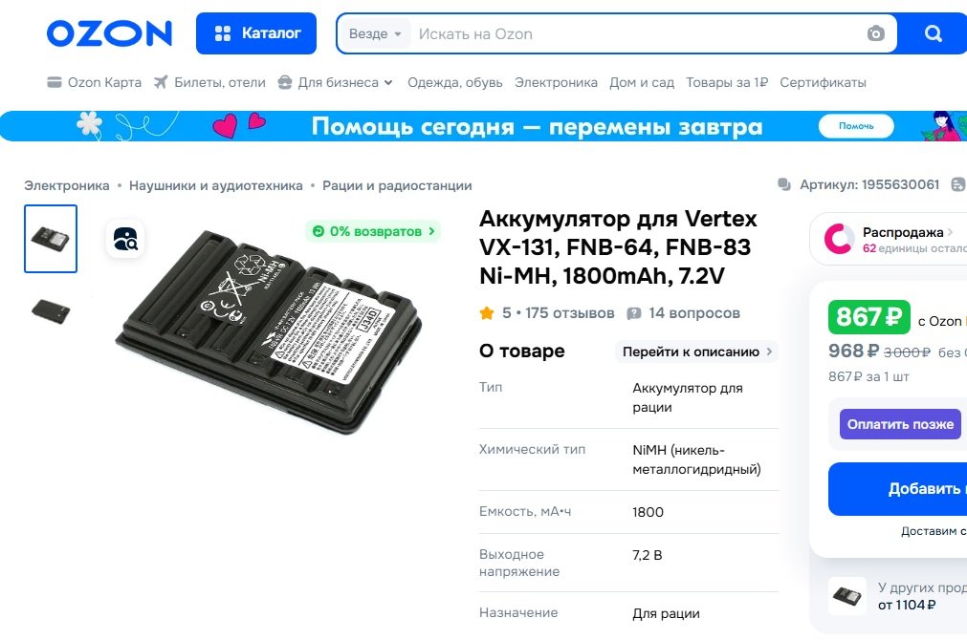Open the Ozon logo home link
967x640 pixels.
pyautogui.click(x=109, y=33)
